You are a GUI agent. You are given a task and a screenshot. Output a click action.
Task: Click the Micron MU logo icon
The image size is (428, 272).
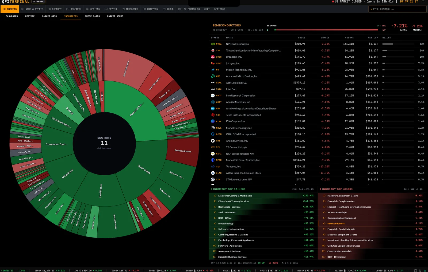[x=213, y=70]
